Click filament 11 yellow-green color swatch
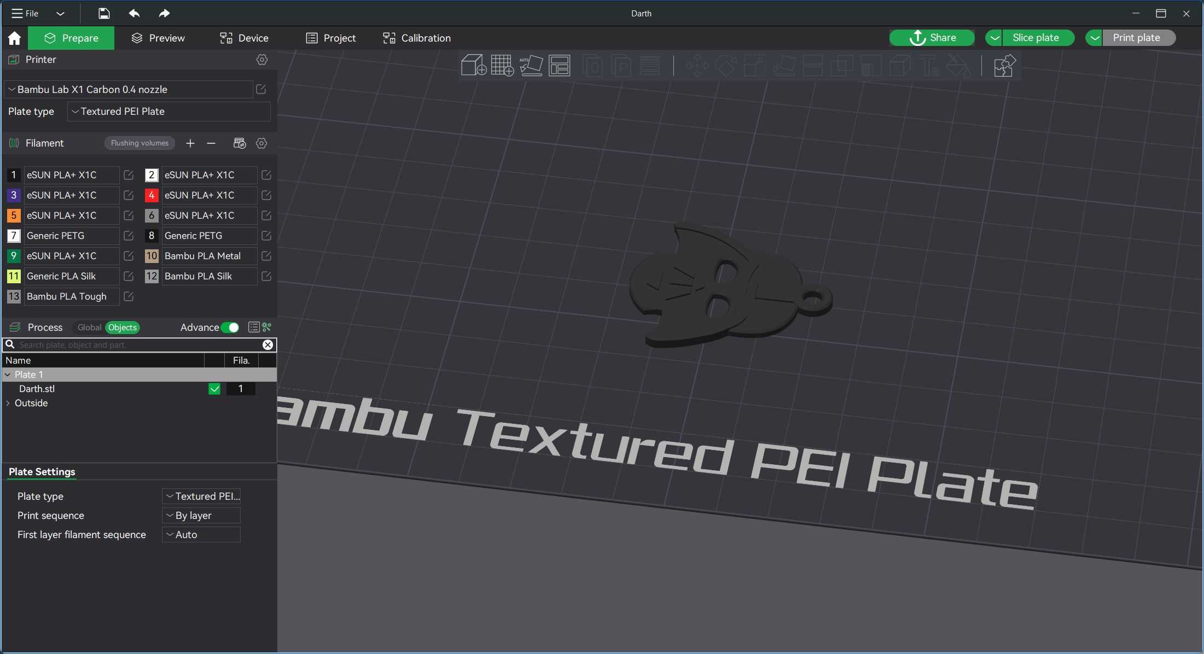 point(14,276)
